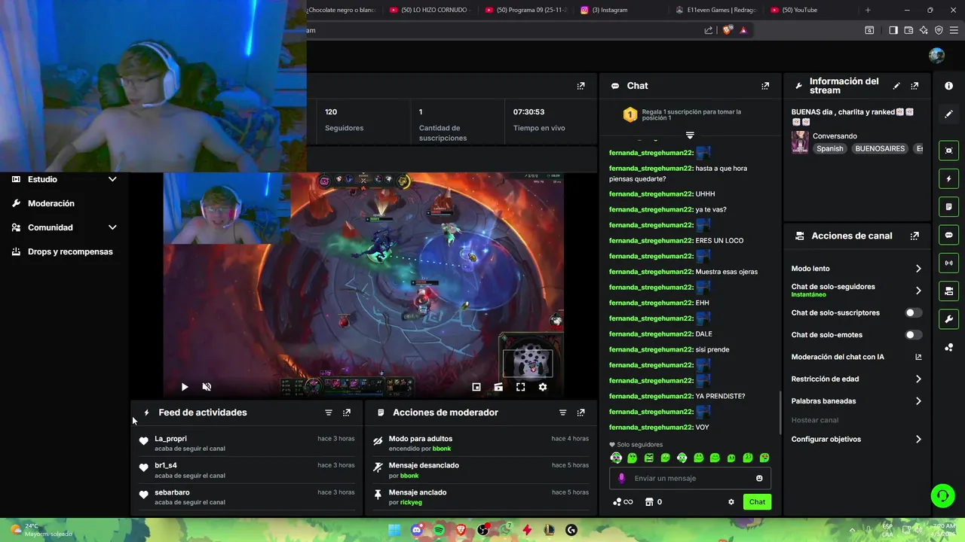
Task: Open Restricción de edad settings
Action: pos(856,379)
